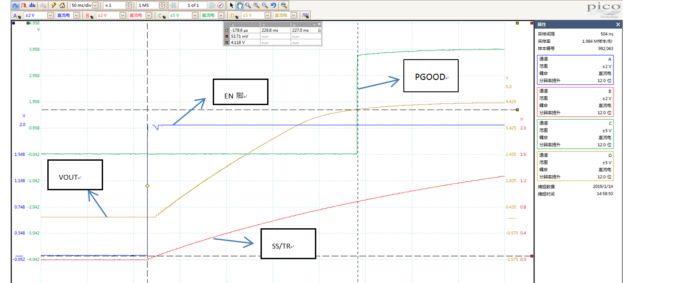Open the 50 ms/div timebase dropdown
This screenshot has width=690, height=283.
tap(96, 5)
